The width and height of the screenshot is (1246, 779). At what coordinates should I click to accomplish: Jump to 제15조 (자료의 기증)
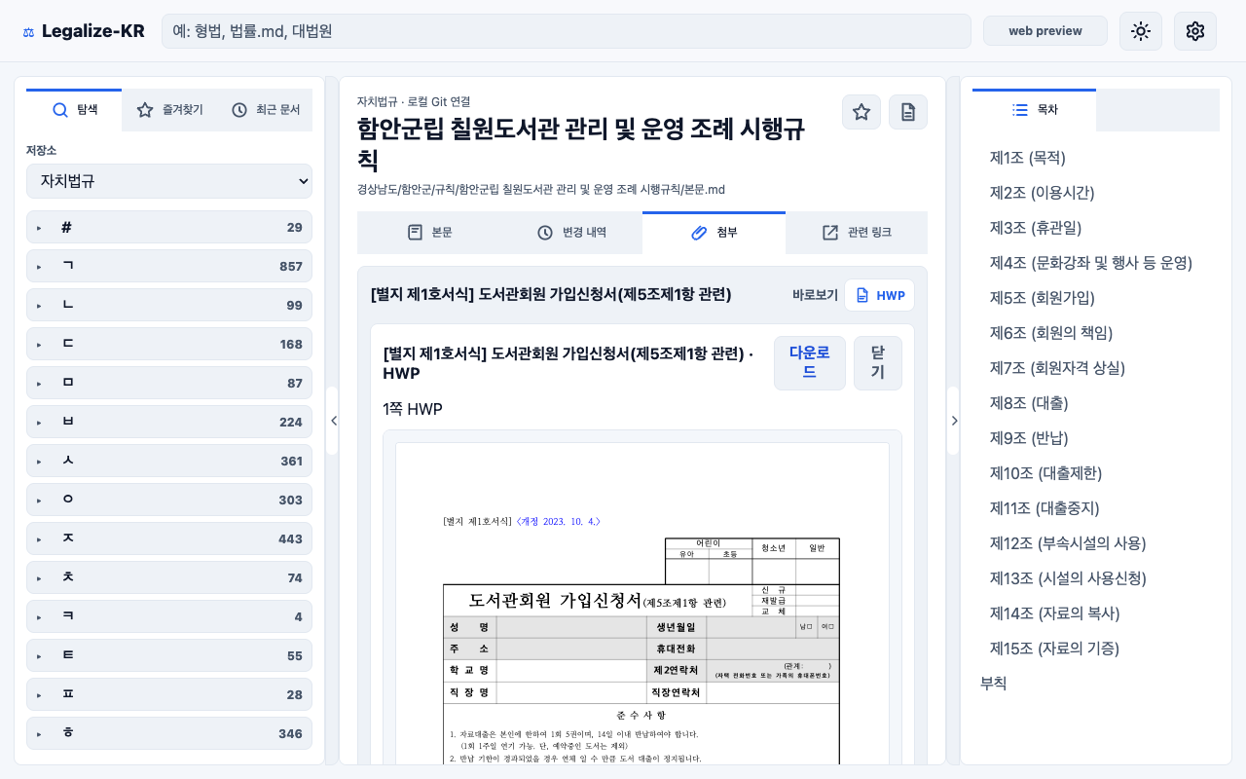point(1054,649)
